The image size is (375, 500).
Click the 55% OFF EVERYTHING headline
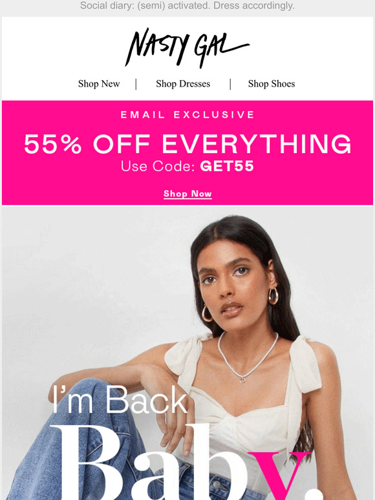point(187,144)
